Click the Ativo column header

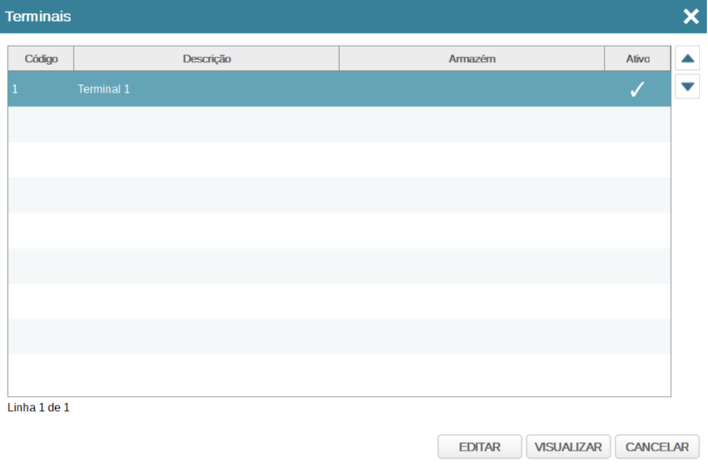coord(637,59)
